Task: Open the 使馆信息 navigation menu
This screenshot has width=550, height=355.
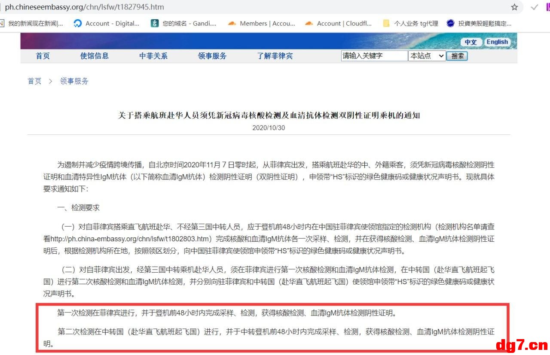Action: point(95,56)
